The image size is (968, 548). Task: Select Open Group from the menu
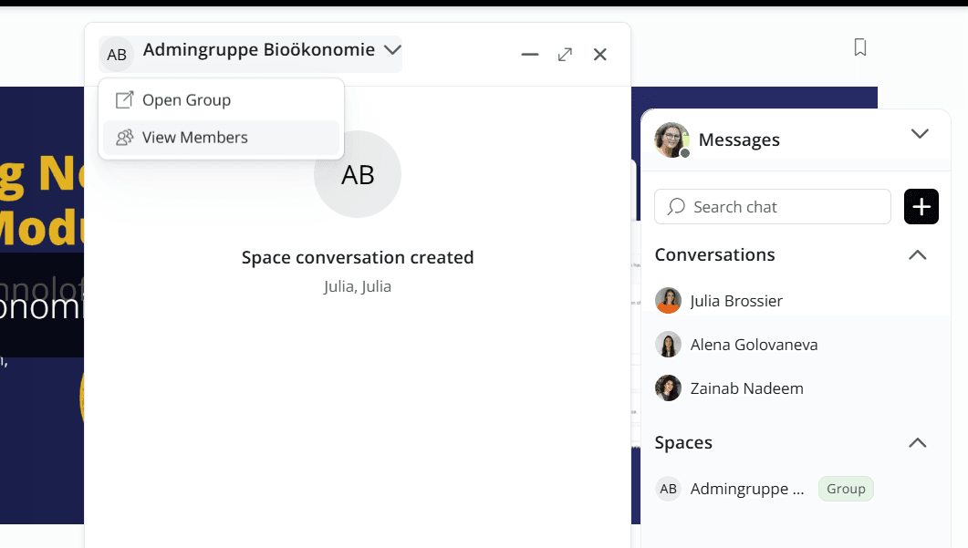[x=186, y=100]
